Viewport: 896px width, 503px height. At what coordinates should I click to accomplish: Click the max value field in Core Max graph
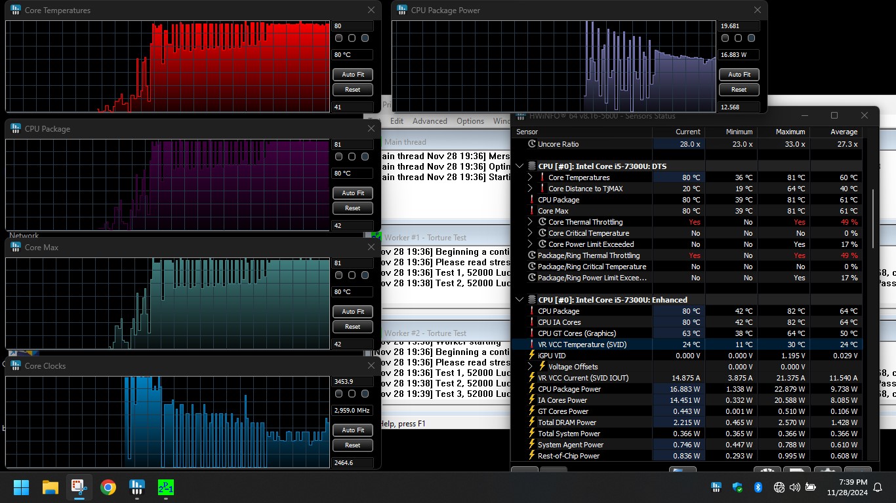(x=353, y=263)
